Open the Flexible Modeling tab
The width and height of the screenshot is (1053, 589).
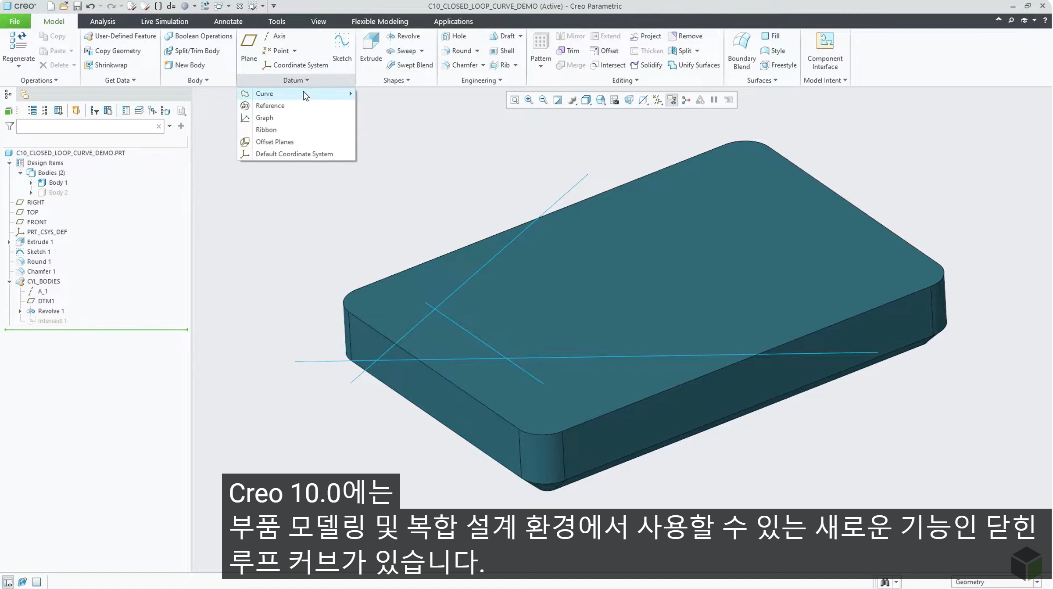point(380,22)
